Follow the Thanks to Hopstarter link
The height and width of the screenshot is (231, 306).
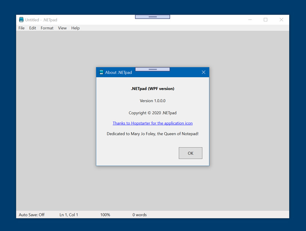tap(153, 123)
